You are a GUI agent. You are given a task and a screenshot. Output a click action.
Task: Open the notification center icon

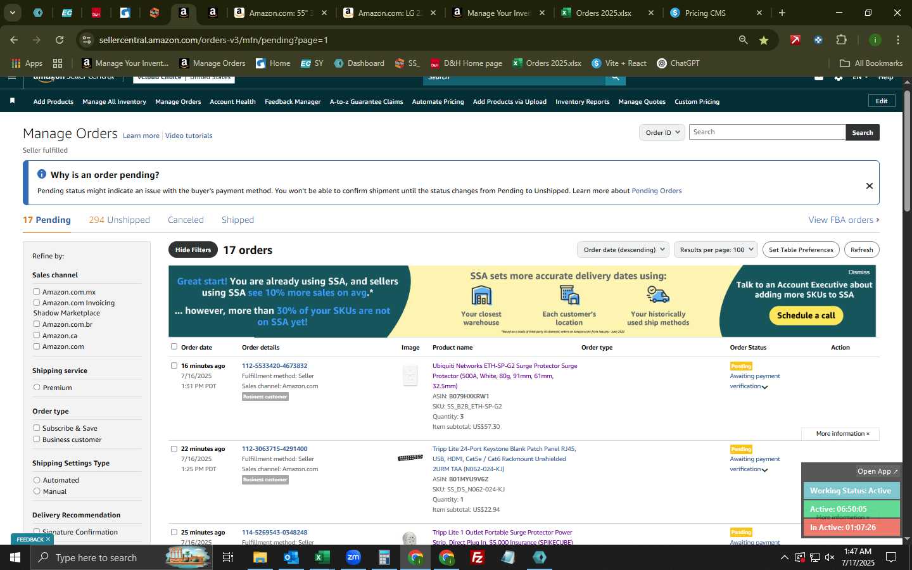891,557
